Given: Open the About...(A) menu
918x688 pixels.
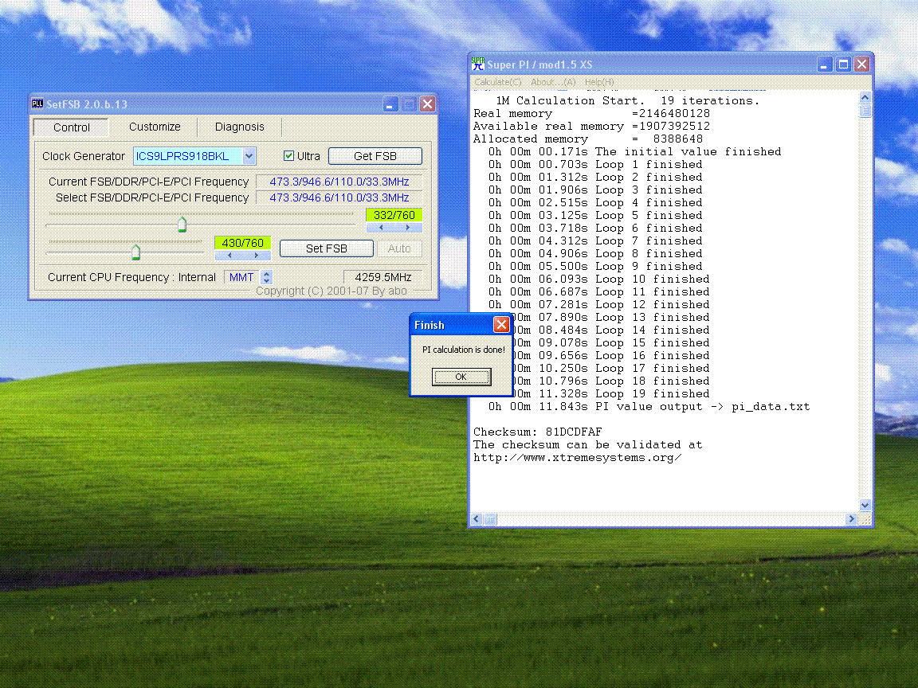Looking at the screenshot, I should pos(553,82).
